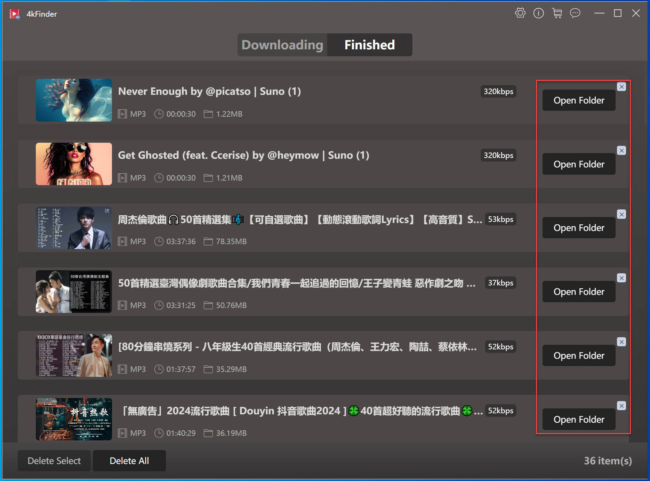Open settings via the gear icon

point(520,13)
